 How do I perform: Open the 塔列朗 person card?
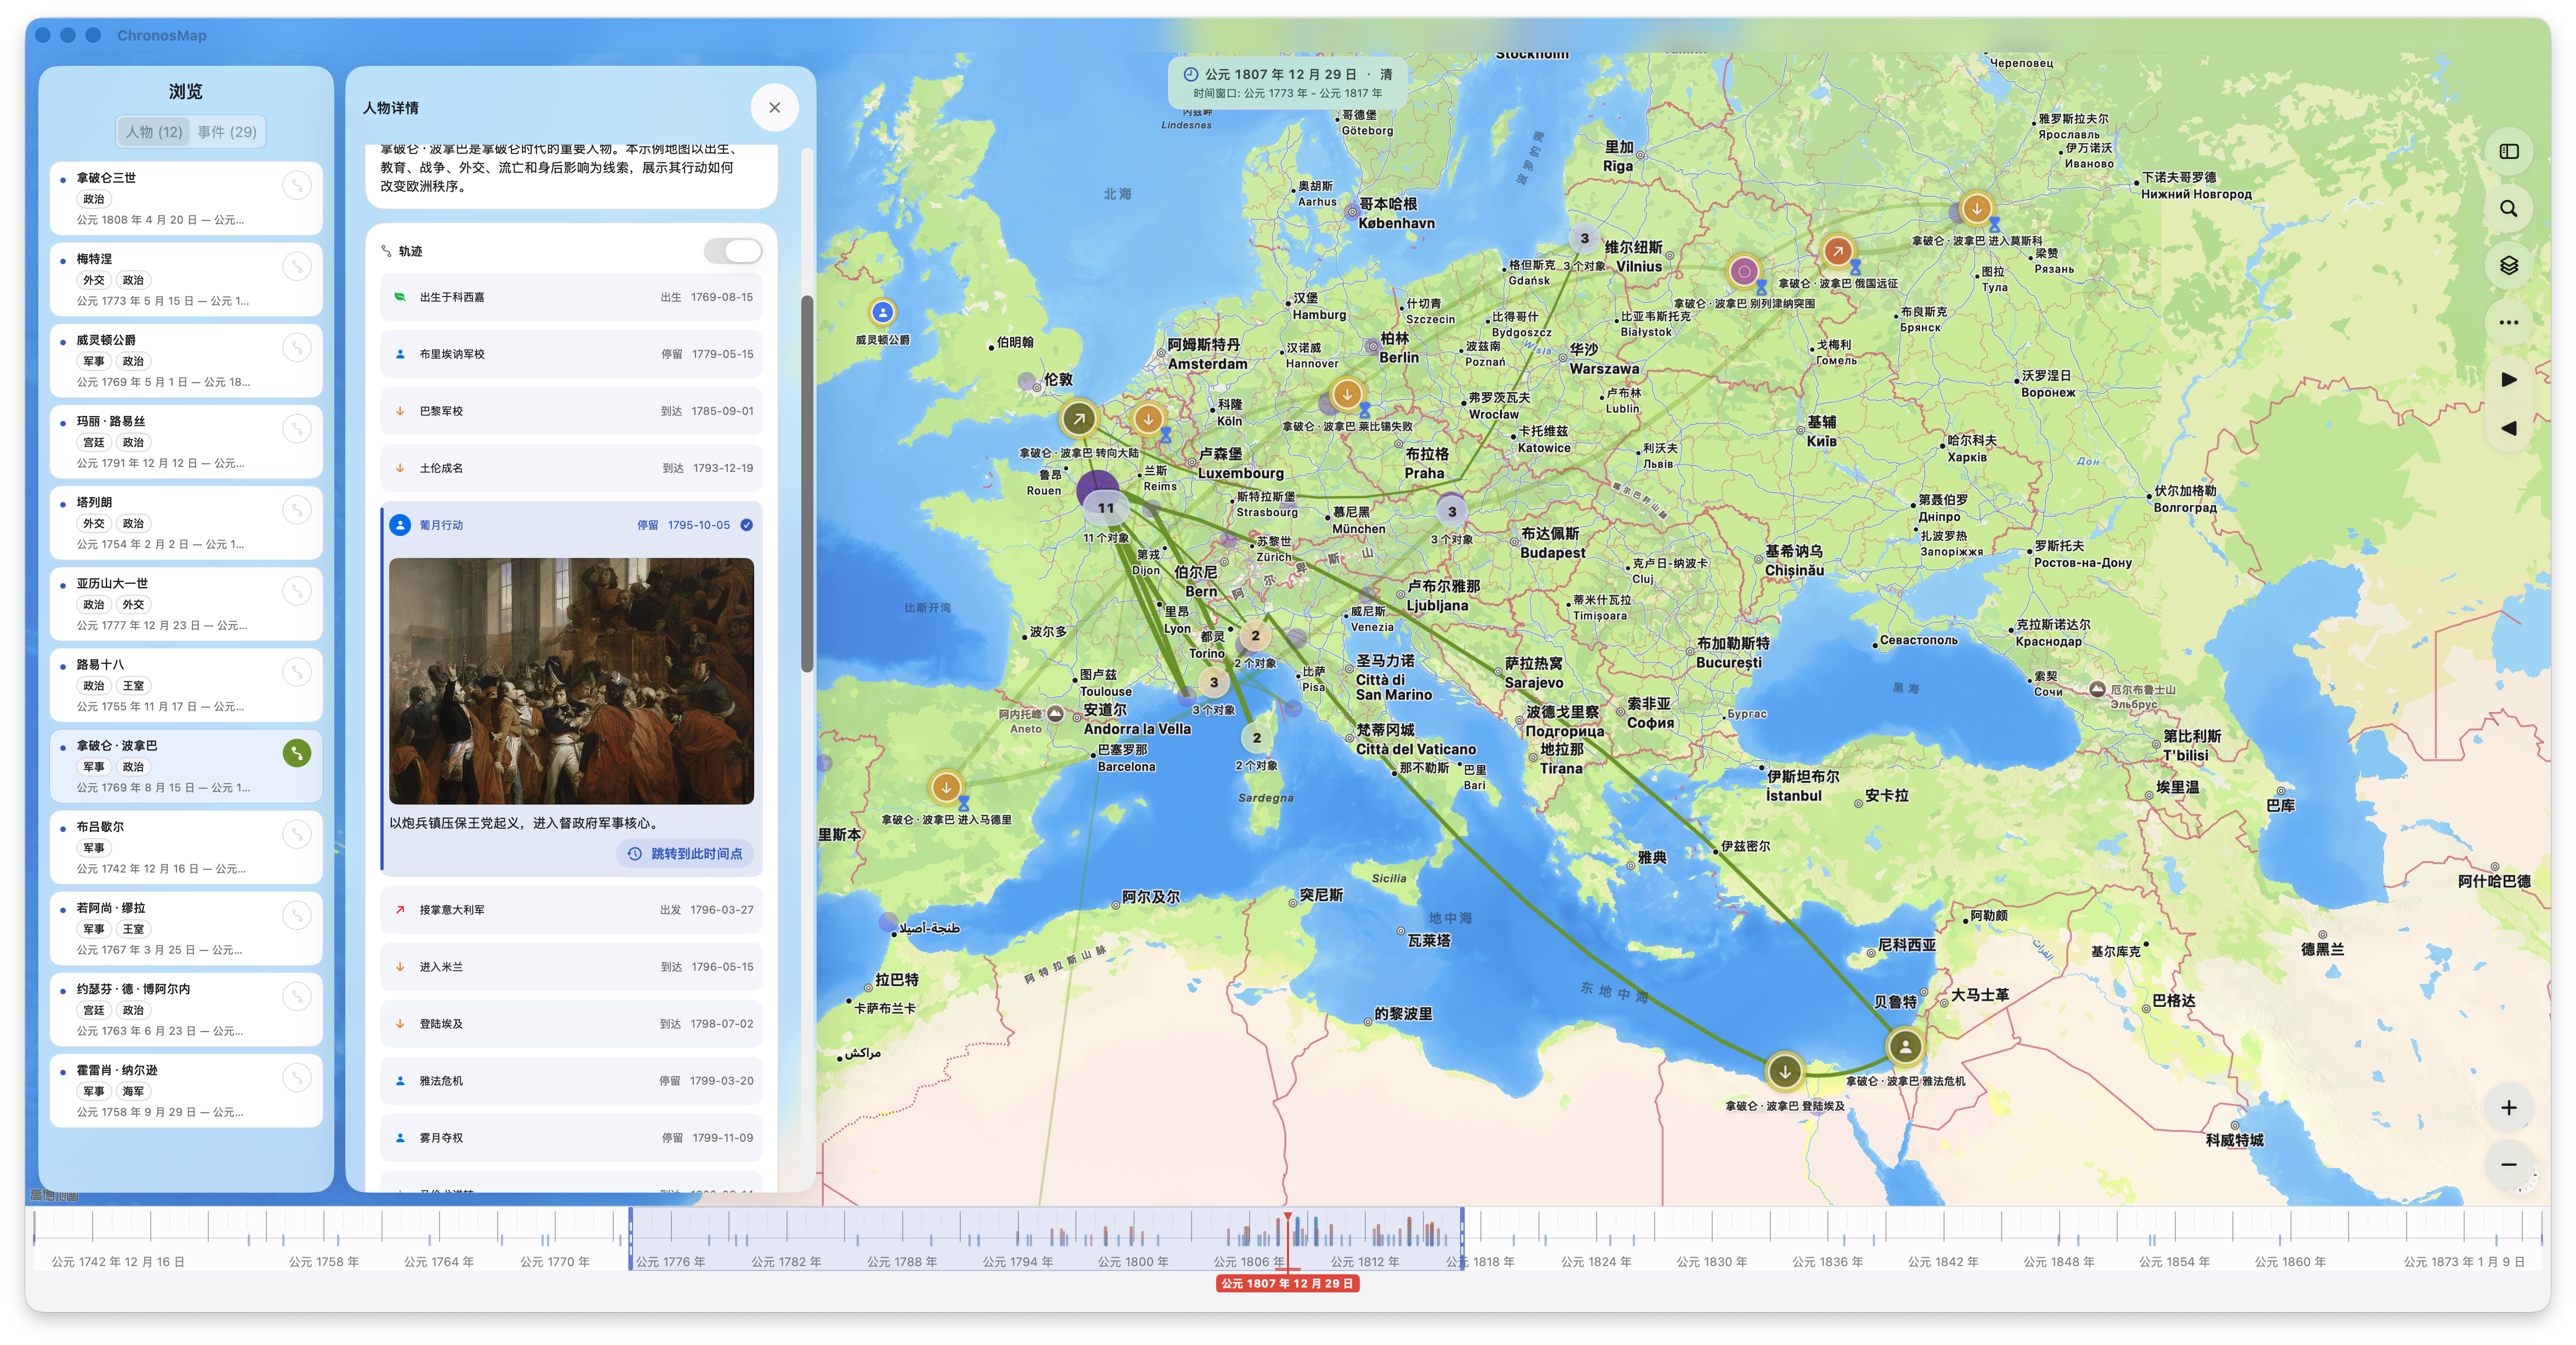coord(186,522)
